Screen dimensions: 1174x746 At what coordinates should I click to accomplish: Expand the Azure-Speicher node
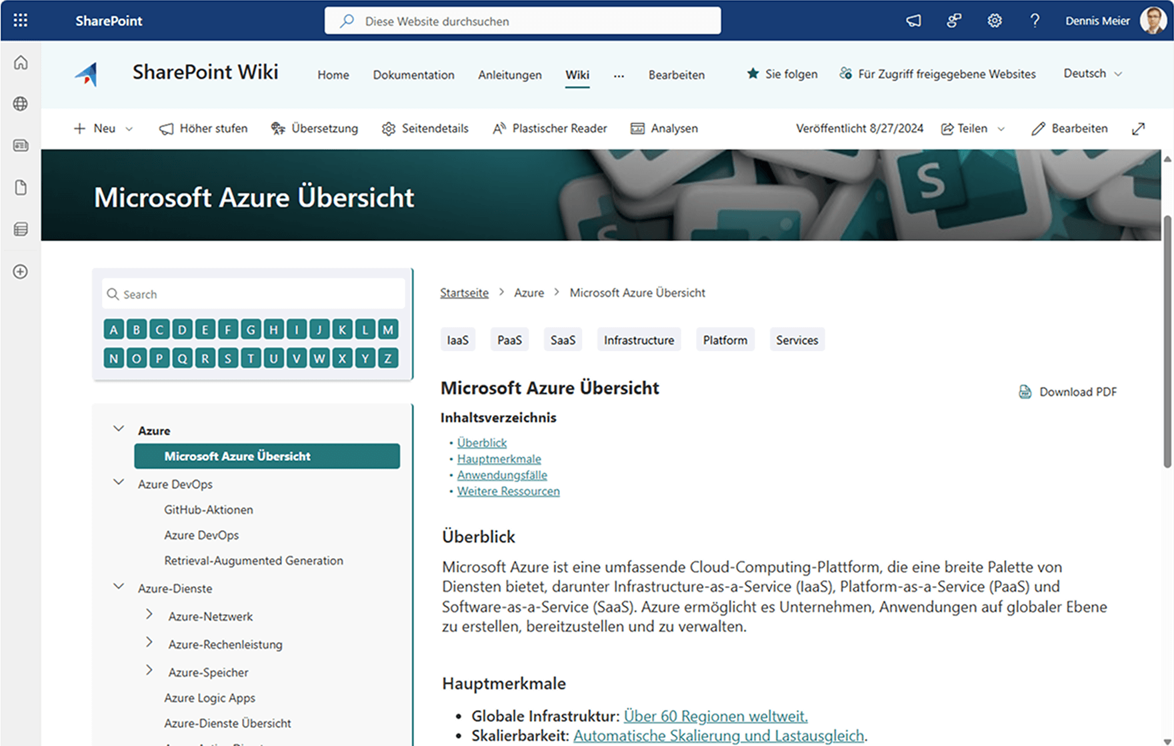tap(149, 670)
